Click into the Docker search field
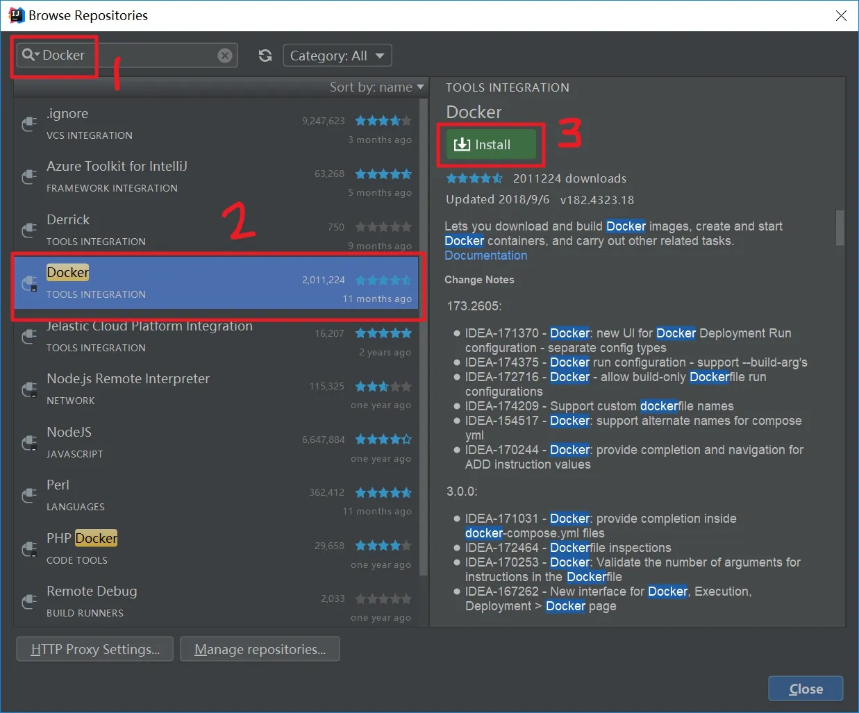The image size is (859, 713). pos(128,56)
